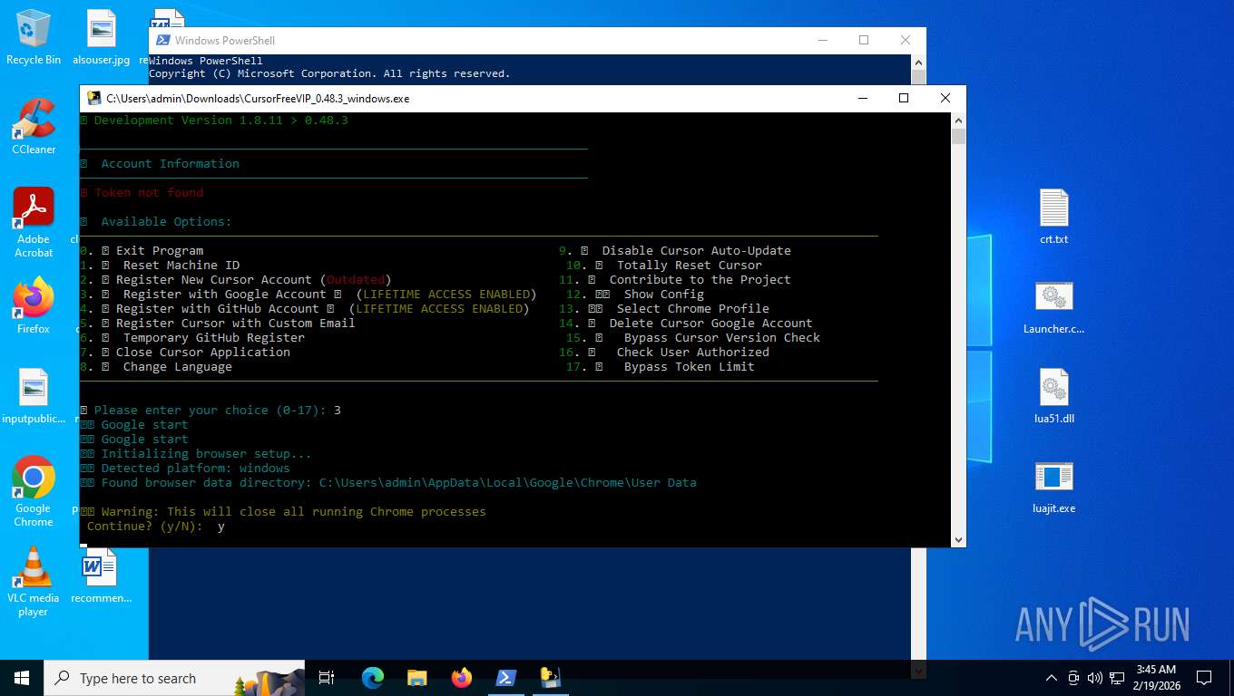Open the inputpublic image file icon
This screenshot has height=696, width=1234.
(x=34, y=396)
